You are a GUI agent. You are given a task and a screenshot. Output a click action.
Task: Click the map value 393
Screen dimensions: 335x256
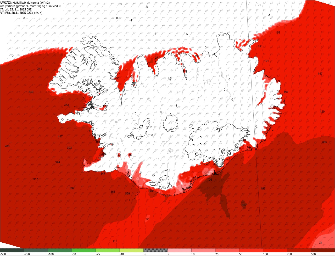[x=69, y=148]
